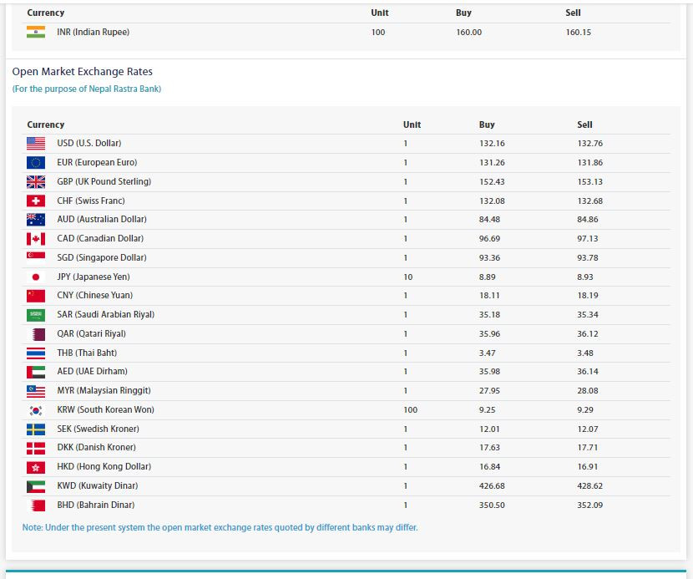693x579 pixels.
Task: Click the Saudi Arabian flag icon
Action: [x=36, y=315]
